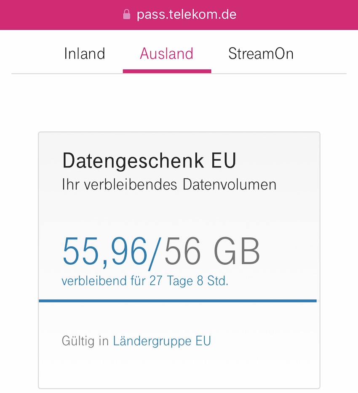Tap the 56 GB total volume text
This screenshot has height=393, width=358.
click(212, 251)
